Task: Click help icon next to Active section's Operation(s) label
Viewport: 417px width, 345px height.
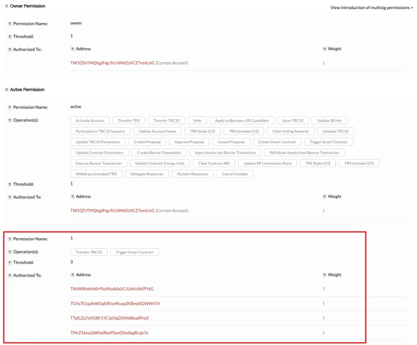Action: pyautogui.click(x=10, y=120)
